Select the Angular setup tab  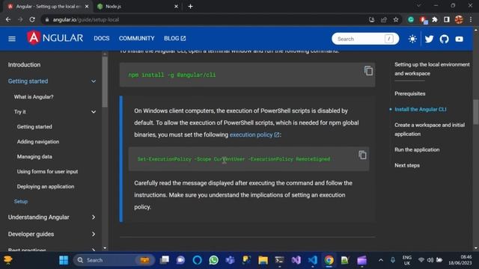click(x=48, y=7)
